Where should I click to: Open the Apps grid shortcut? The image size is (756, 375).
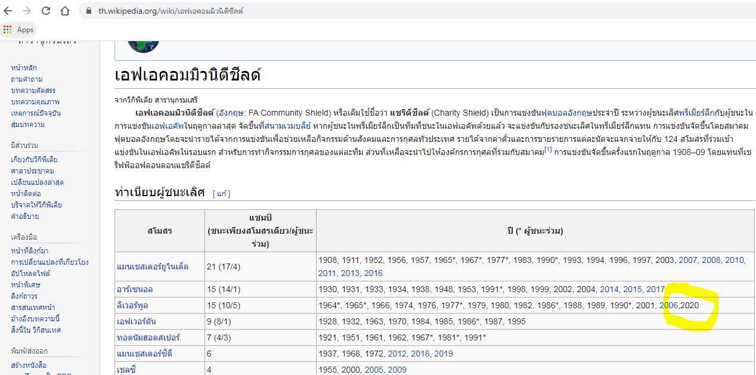19,30
